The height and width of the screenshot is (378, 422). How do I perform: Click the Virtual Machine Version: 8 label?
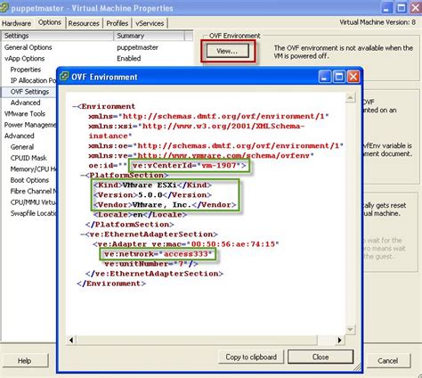377,22
